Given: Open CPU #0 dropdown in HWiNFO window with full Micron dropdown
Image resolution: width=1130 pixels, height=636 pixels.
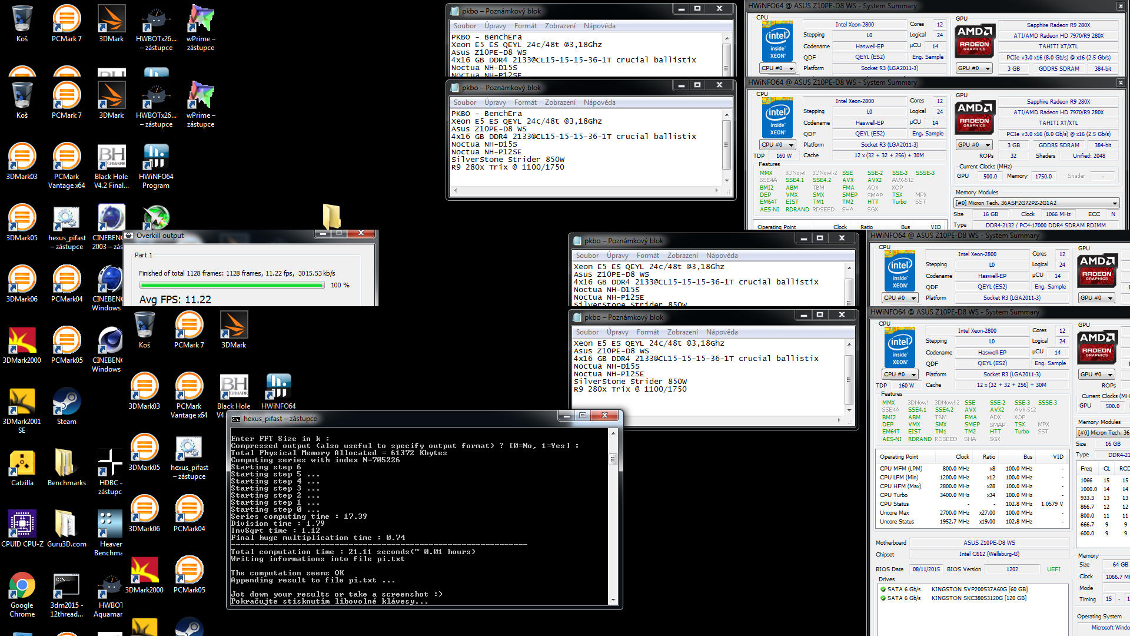Looking at the screenshot, I should tap(777, 145).
